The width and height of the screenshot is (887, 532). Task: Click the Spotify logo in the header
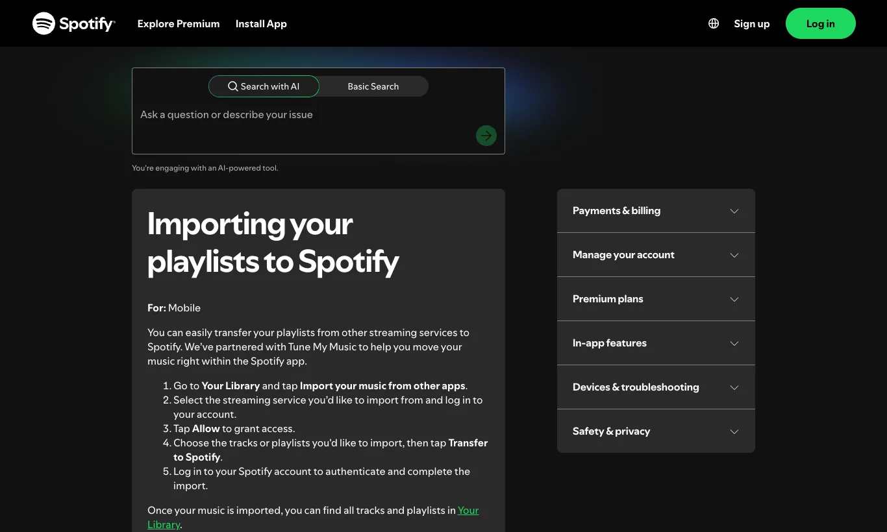74,23
